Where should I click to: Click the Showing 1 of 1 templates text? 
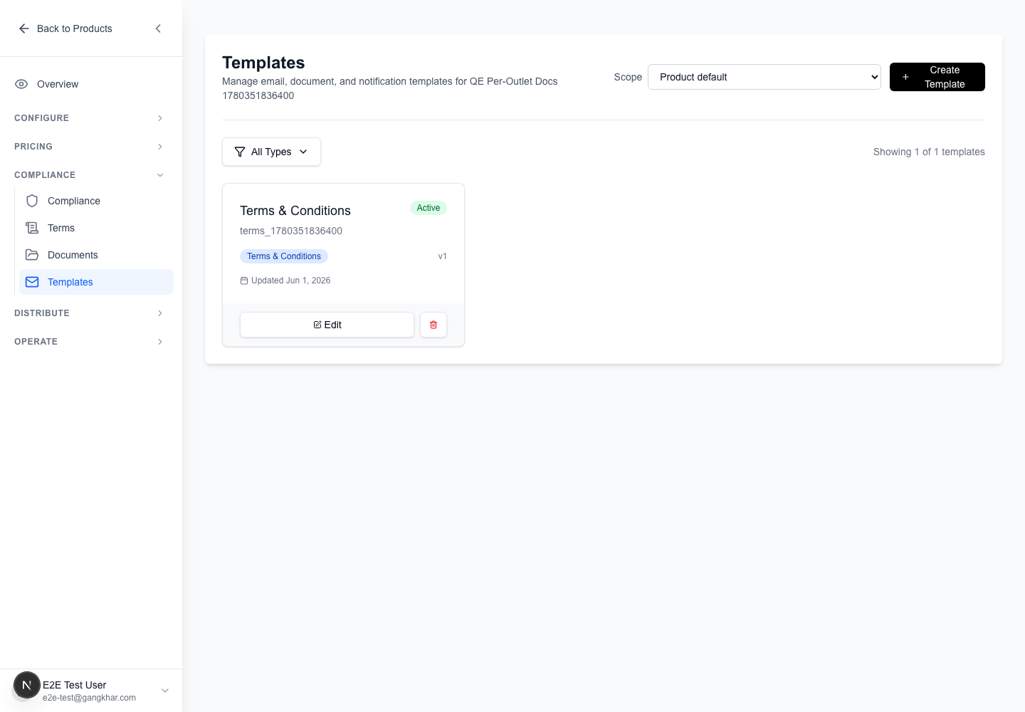tap(929, 152)
